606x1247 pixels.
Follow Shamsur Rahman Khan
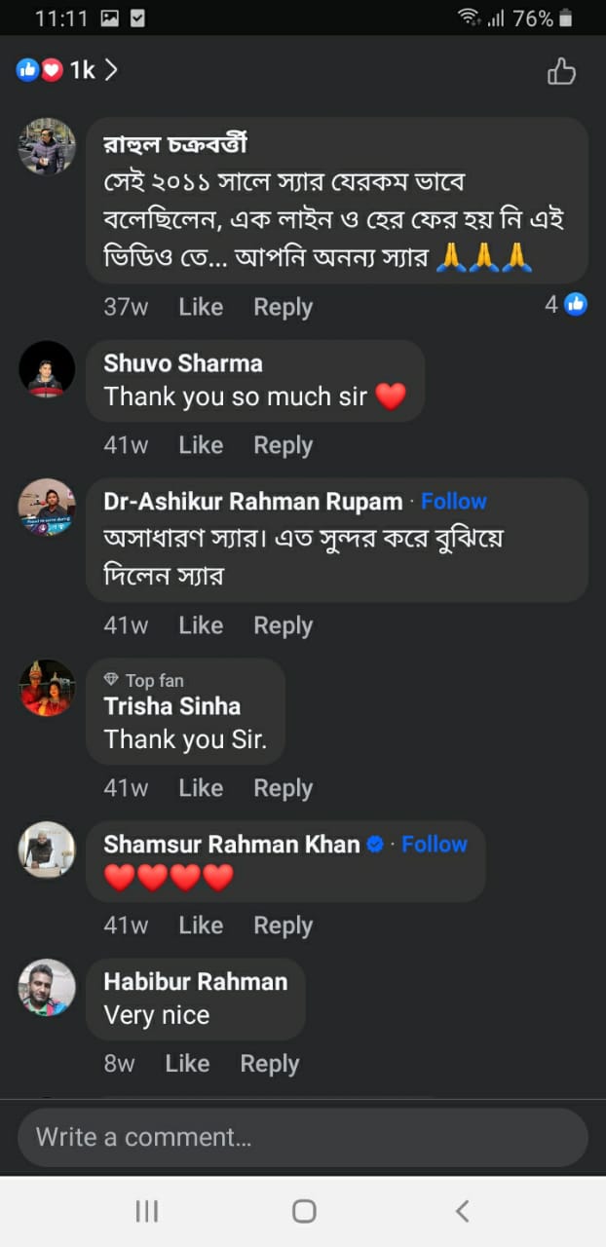pyautogui.click(x=435, y=845)
